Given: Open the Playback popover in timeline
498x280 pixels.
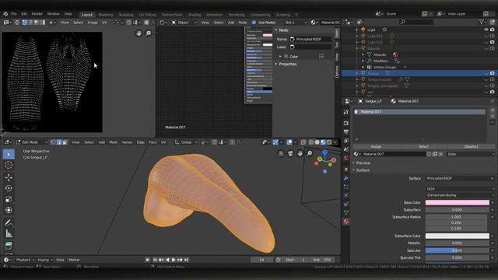Looking at the screenshot, I should coord(25,260).
